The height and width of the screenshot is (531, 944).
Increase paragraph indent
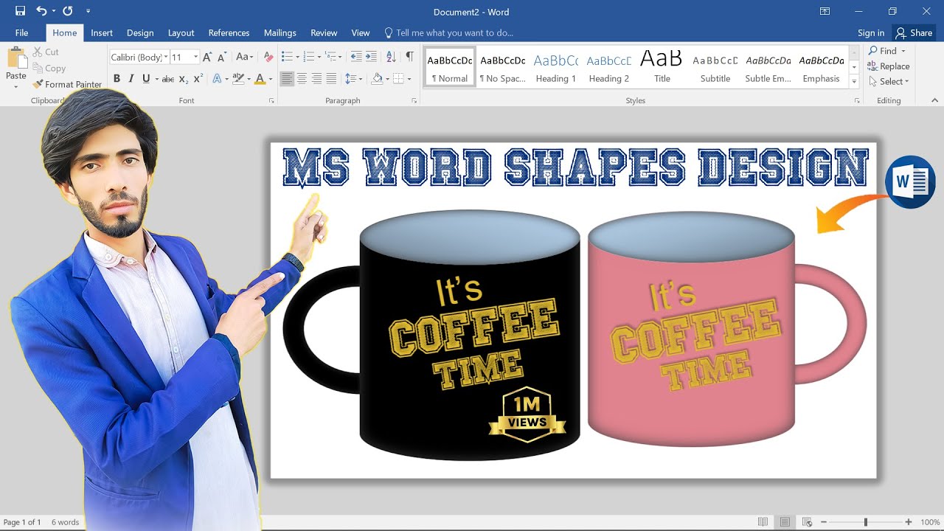coord(371,57)
